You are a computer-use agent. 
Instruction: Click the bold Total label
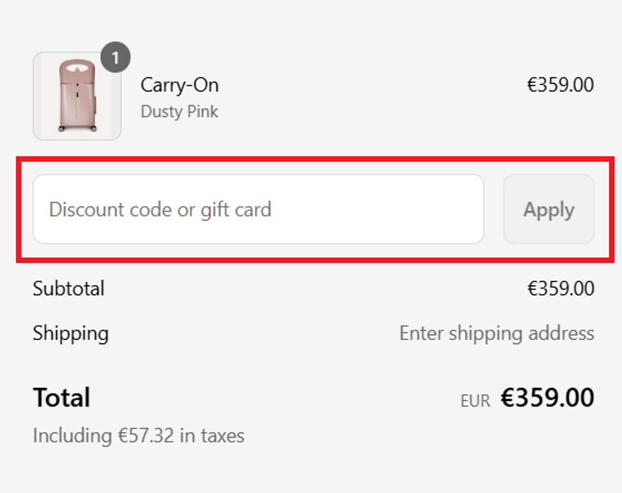point(62,398)
